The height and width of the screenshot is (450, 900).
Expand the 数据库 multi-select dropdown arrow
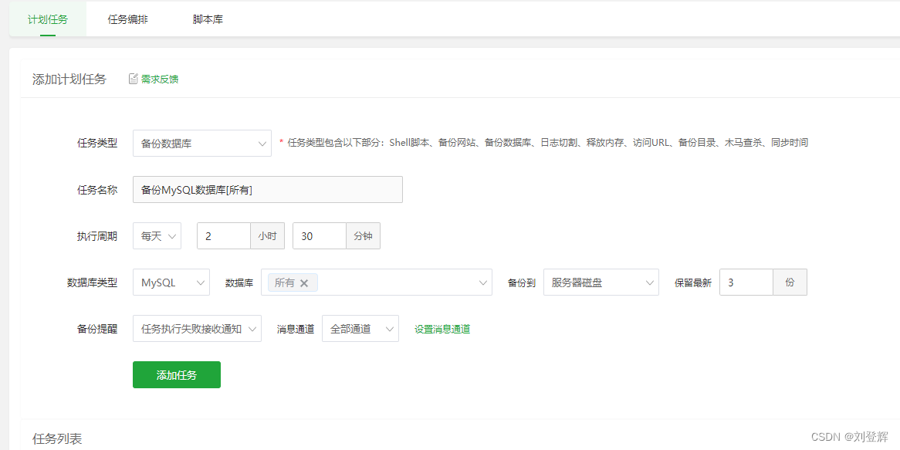coord(482,283)
